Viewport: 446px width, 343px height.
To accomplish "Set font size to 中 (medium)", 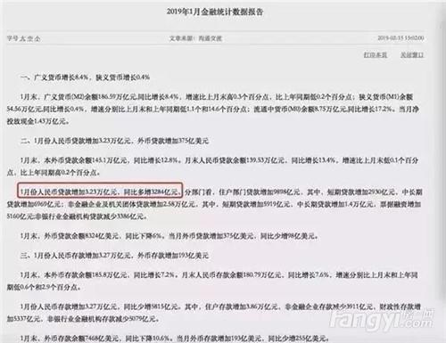I will tap(30, 38).
